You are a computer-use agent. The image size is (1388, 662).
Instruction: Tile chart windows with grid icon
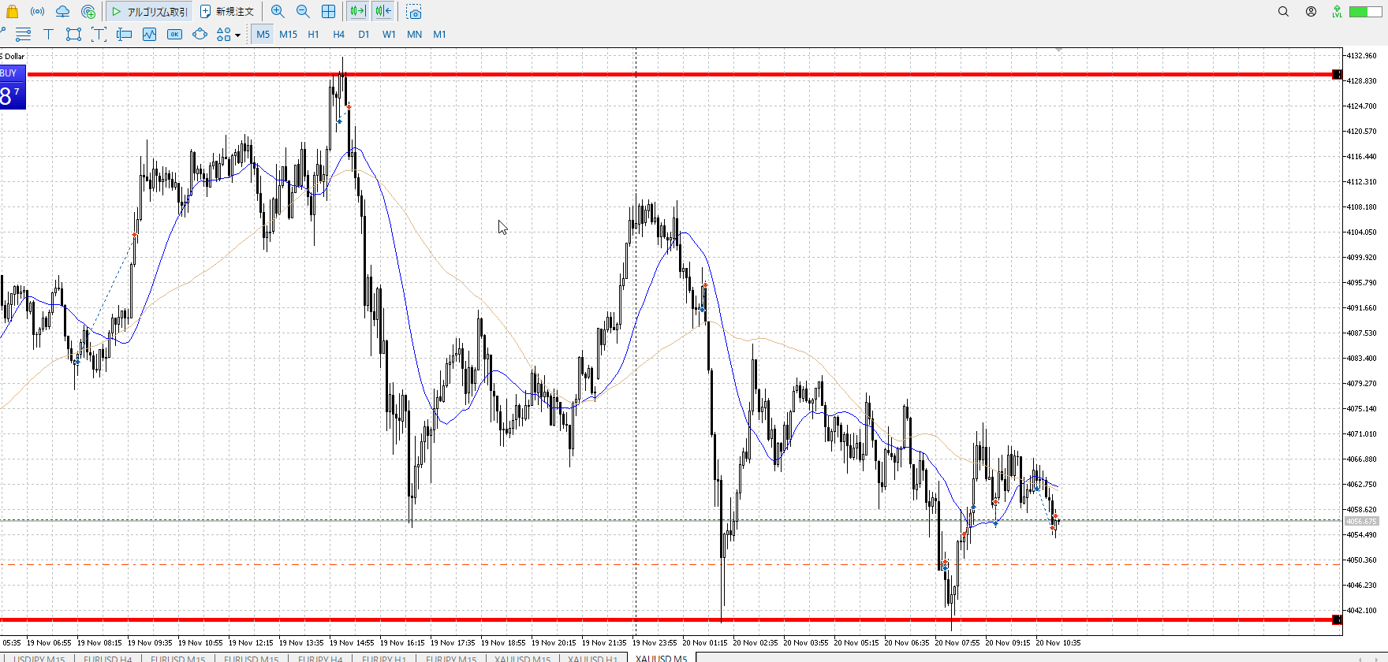tap(328, 12)
